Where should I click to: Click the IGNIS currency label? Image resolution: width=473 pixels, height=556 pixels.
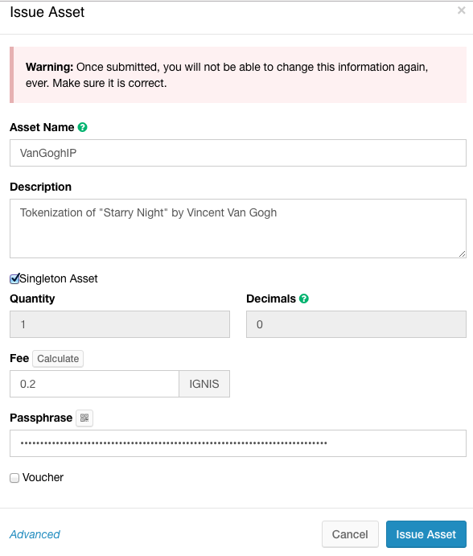pos(204,384)
